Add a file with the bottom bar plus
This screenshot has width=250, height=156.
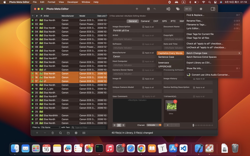[x=37, y=133]
